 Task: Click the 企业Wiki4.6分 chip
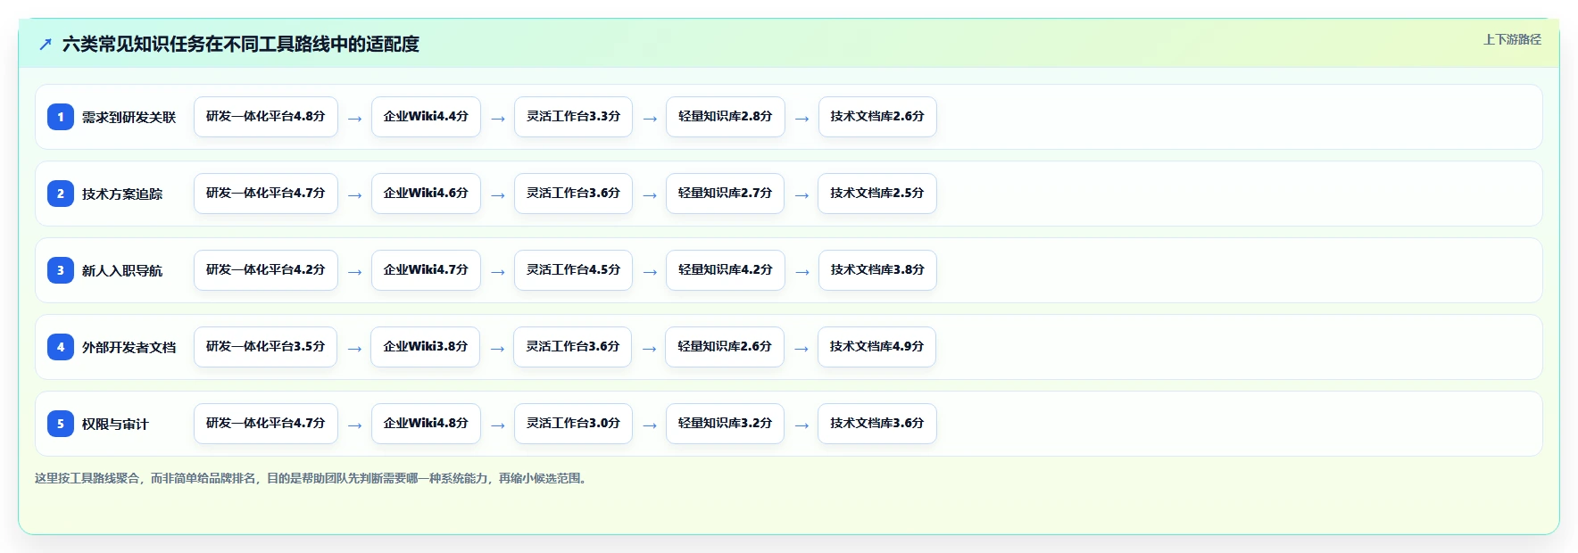click(x=426, y=194)
